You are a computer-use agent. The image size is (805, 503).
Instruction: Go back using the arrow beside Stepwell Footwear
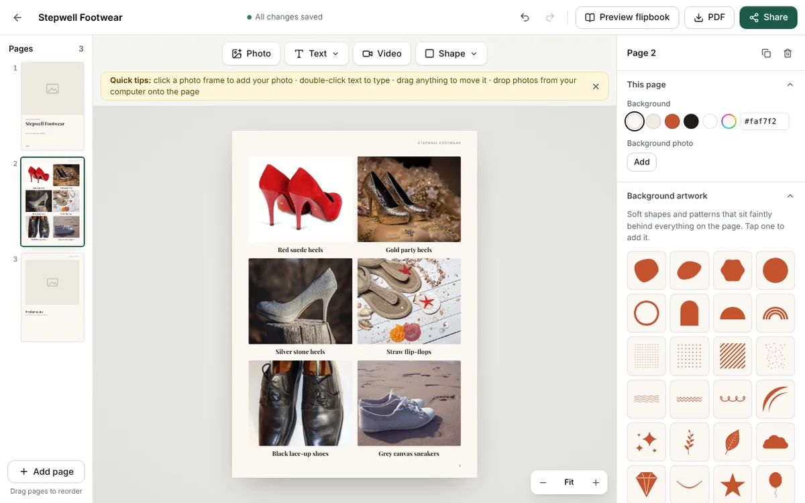(x=17, y=17)
